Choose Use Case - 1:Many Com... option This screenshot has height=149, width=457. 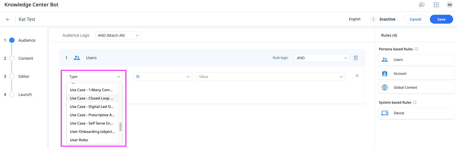click(93, 90)
